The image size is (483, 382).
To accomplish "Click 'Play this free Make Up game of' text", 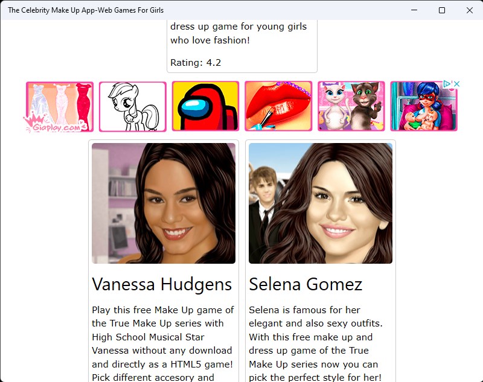I will pos(163,310).
